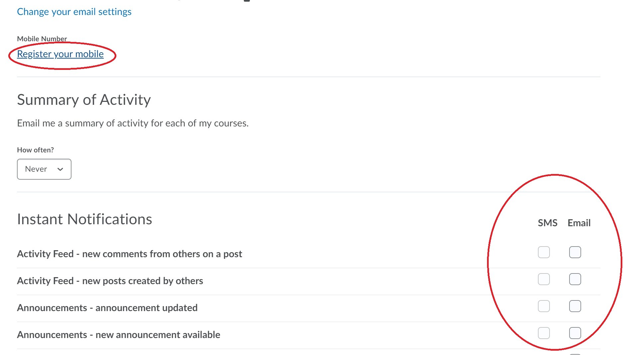Enable SMS for new announcement available
This screenshot has width=630, height=355.
[x=544, y=333]
